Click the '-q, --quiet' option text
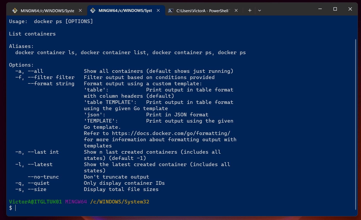 (x=32, y=183)
